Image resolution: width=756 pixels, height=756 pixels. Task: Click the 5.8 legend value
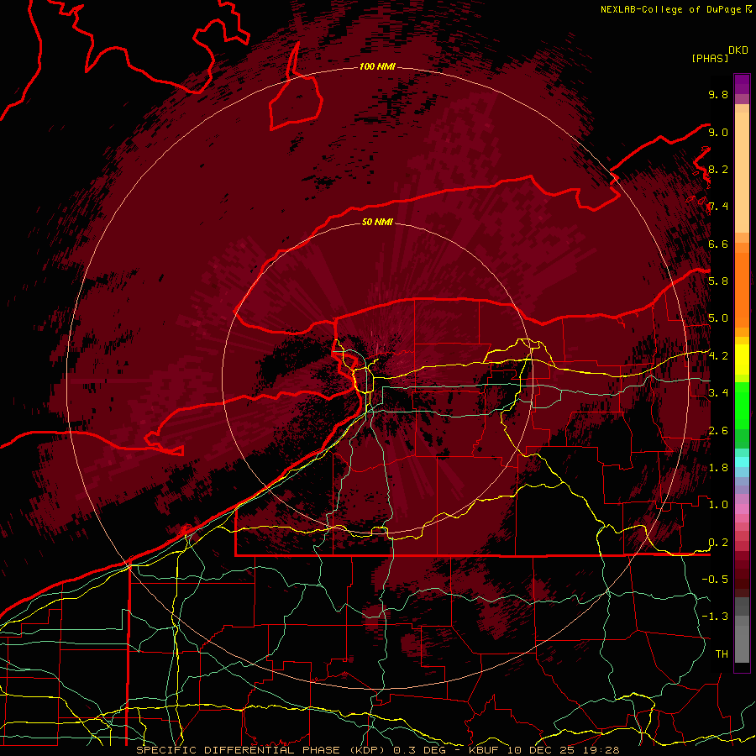(718, 281)
